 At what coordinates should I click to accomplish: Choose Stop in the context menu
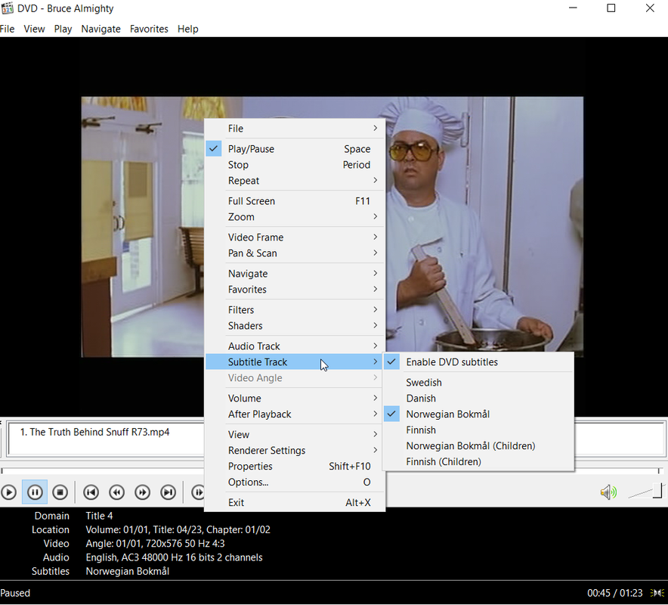(x=295, y=165)
